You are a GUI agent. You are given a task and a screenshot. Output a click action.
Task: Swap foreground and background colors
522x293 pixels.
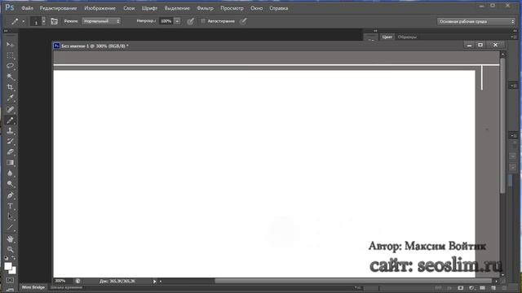pyautogui.click(x=14, y=258)
